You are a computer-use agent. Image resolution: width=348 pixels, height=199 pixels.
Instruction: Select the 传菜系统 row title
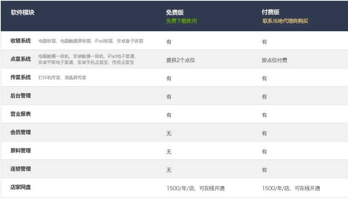20,77
